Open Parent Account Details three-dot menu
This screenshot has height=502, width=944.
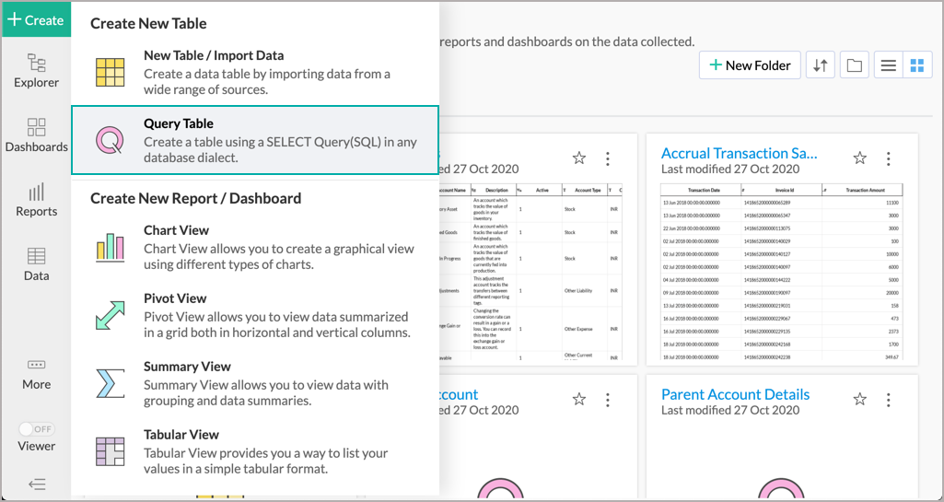(x=888, y=399)
